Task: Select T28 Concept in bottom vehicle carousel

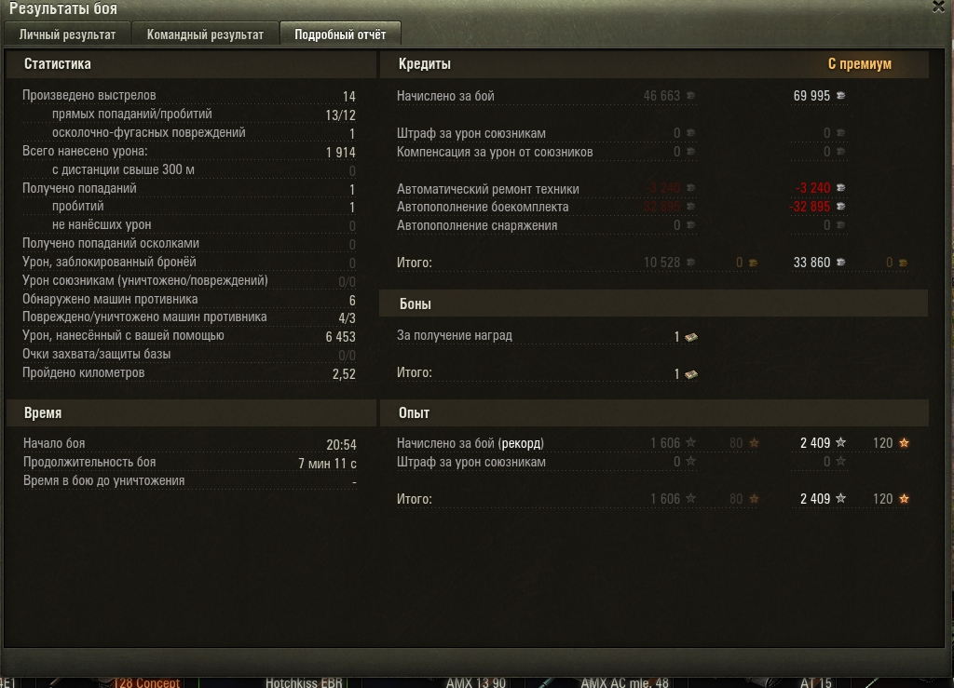Action: pos(146,682)
